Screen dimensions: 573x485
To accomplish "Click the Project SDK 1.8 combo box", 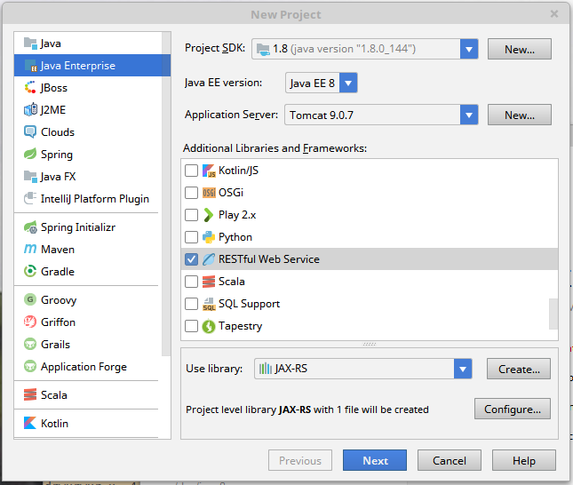I will pos(365,49).
